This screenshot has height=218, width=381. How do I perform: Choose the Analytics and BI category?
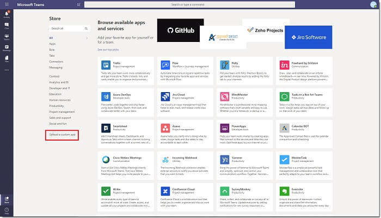tap(59, 82)
